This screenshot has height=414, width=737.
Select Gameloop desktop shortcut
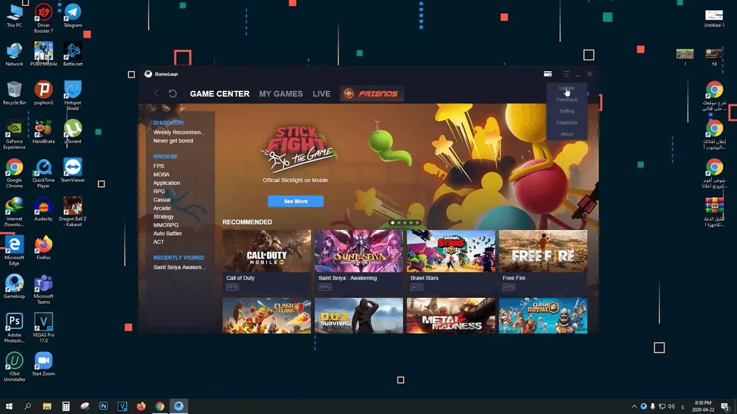coord(14,287)
